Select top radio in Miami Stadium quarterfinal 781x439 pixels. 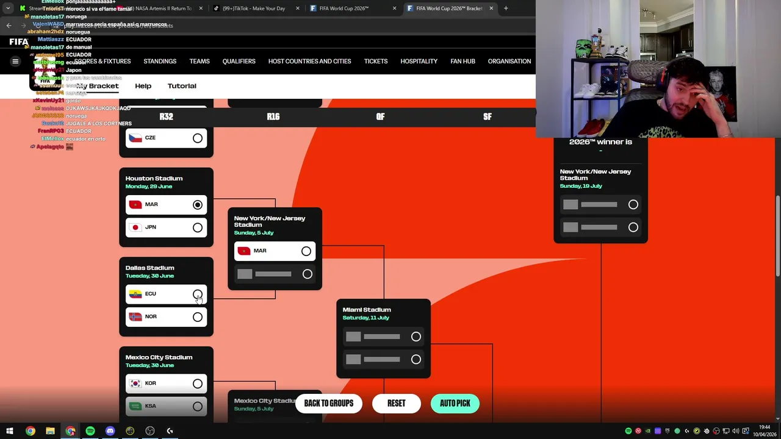(416, 337)
